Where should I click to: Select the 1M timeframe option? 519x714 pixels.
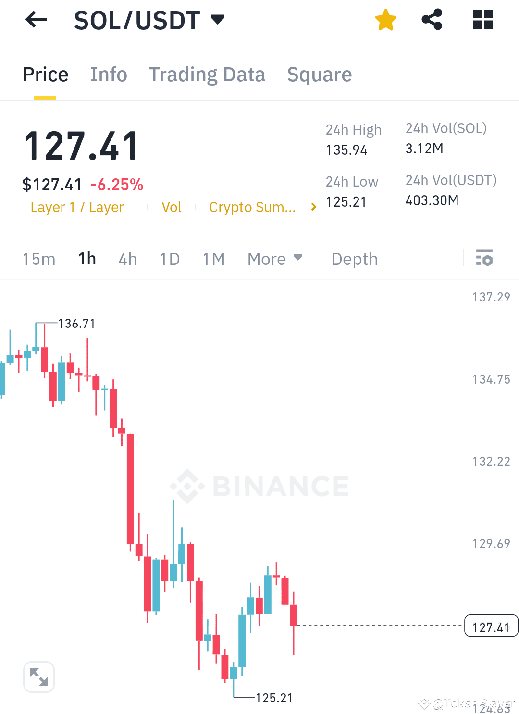click(x=213, y=259)
